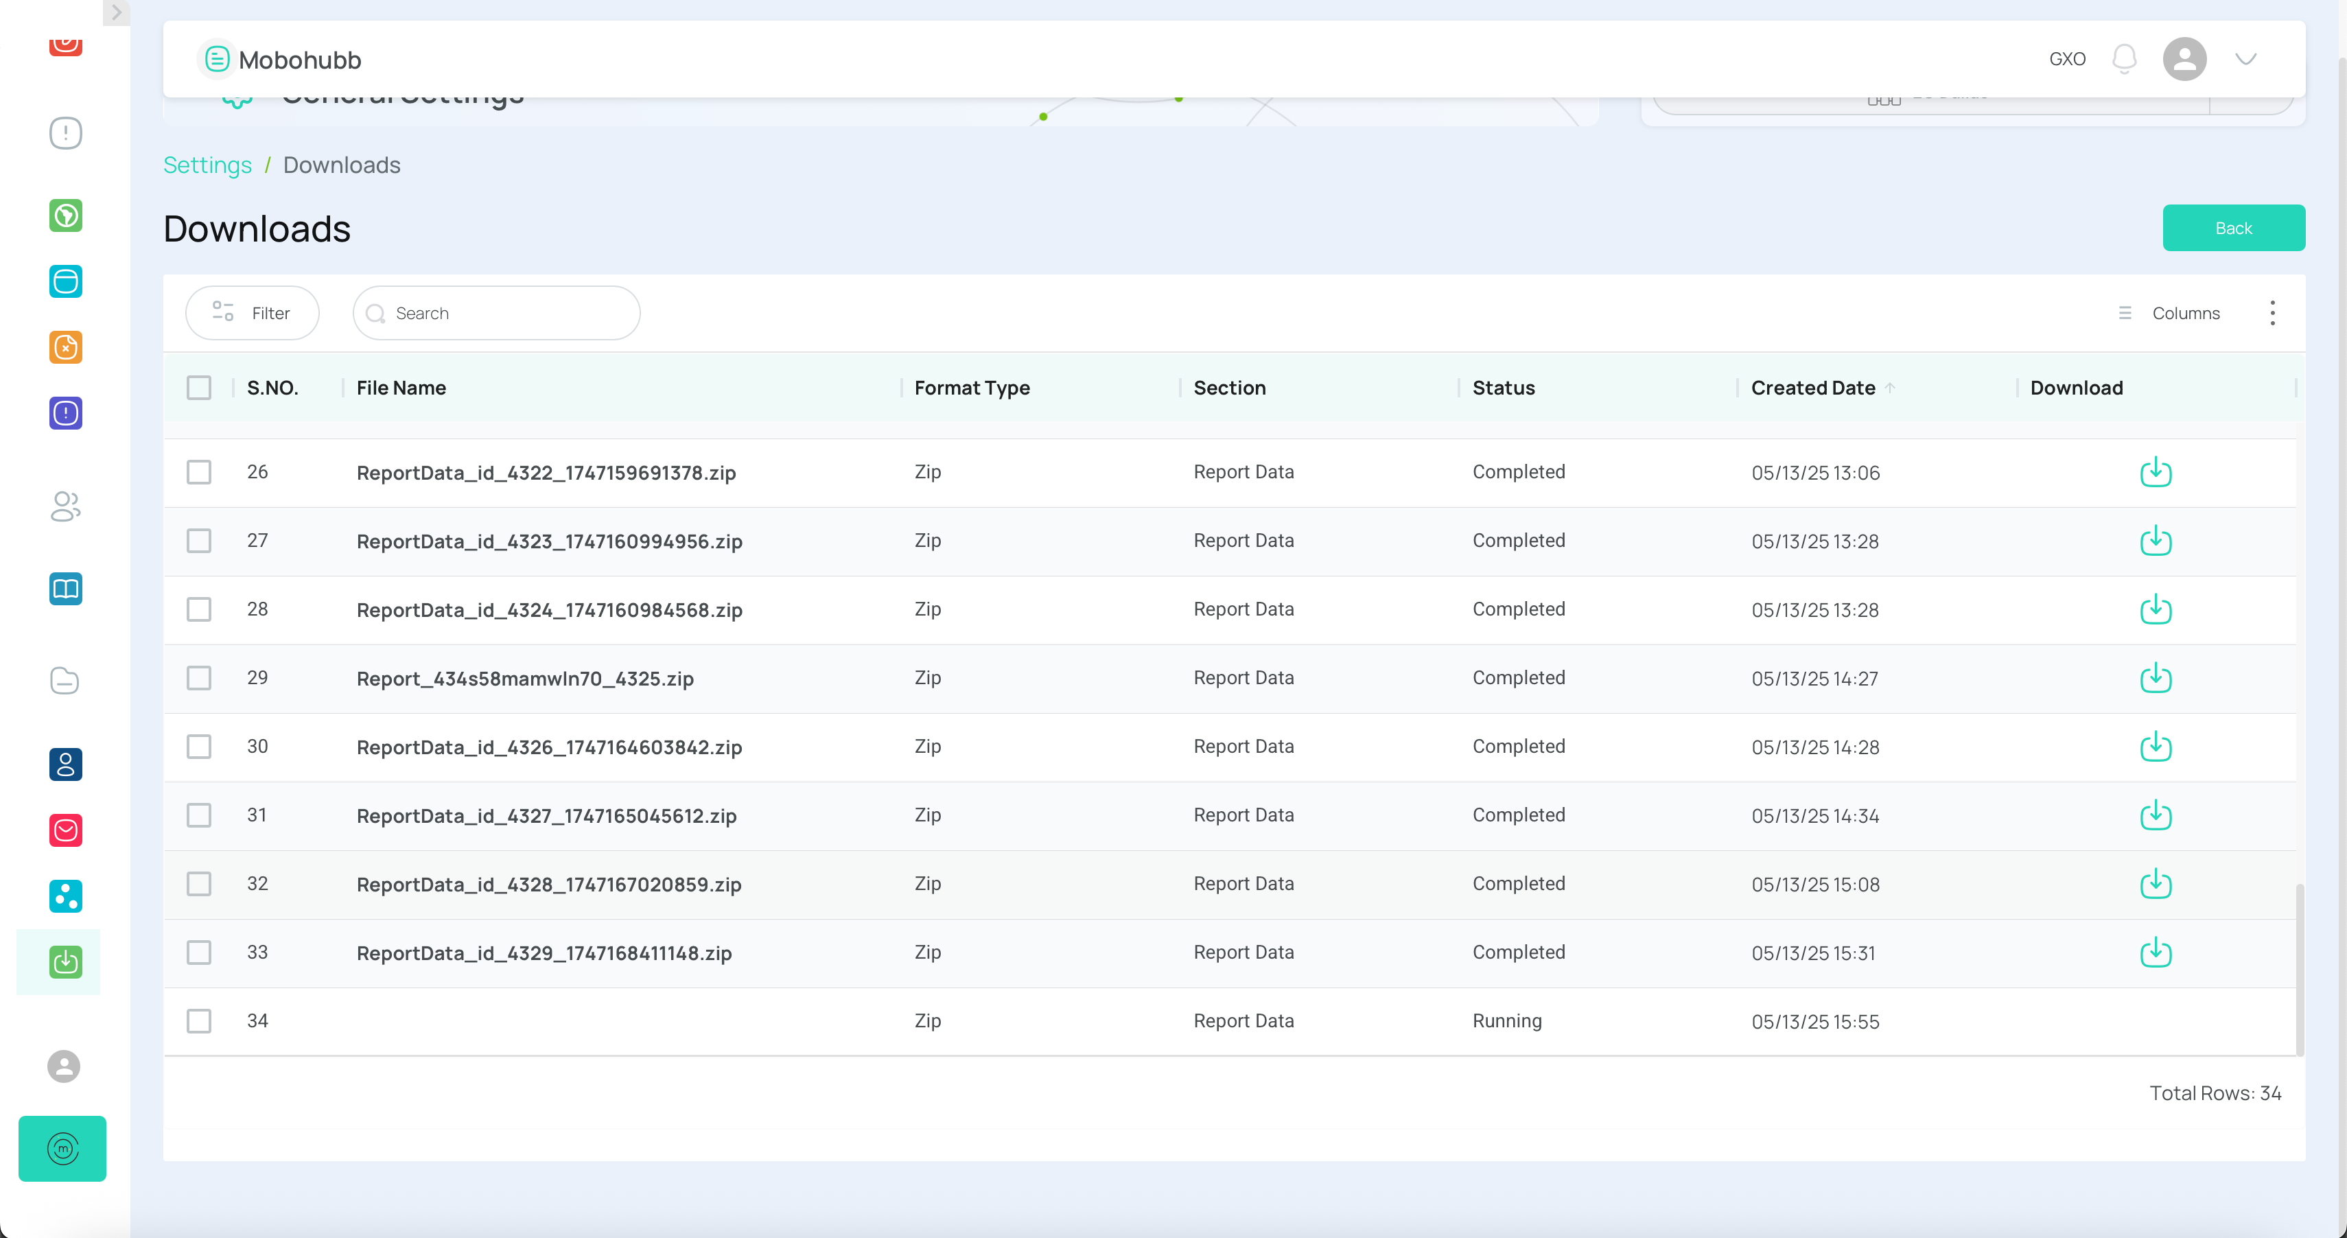Click the Running status in row 34

1507,1020
